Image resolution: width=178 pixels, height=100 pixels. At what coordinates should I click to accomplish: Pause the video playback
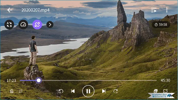click(88, 91)
